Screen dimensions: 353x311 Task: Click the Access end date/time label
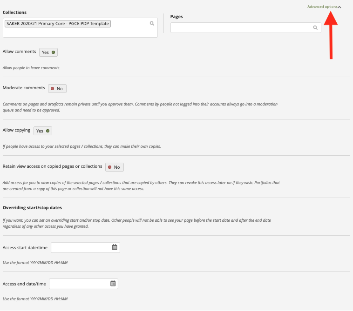[24, 284]
